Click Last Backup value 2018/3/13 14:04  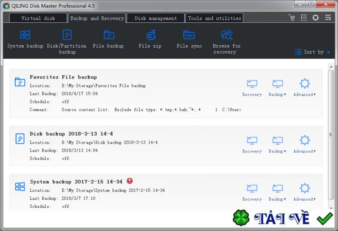(79, 150)
